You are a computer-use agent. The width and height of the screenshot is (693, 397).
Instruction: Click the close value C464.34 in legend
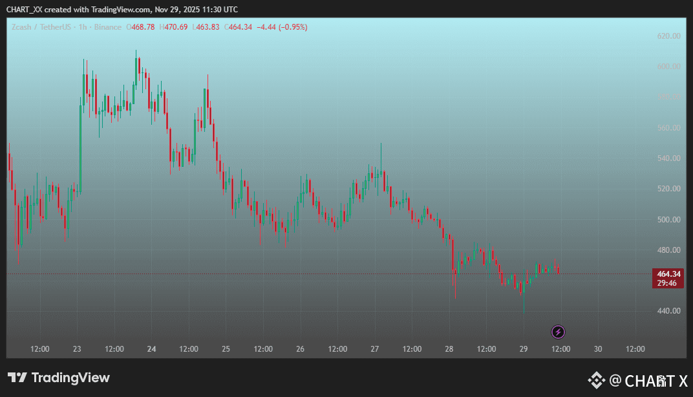[238, 27]
